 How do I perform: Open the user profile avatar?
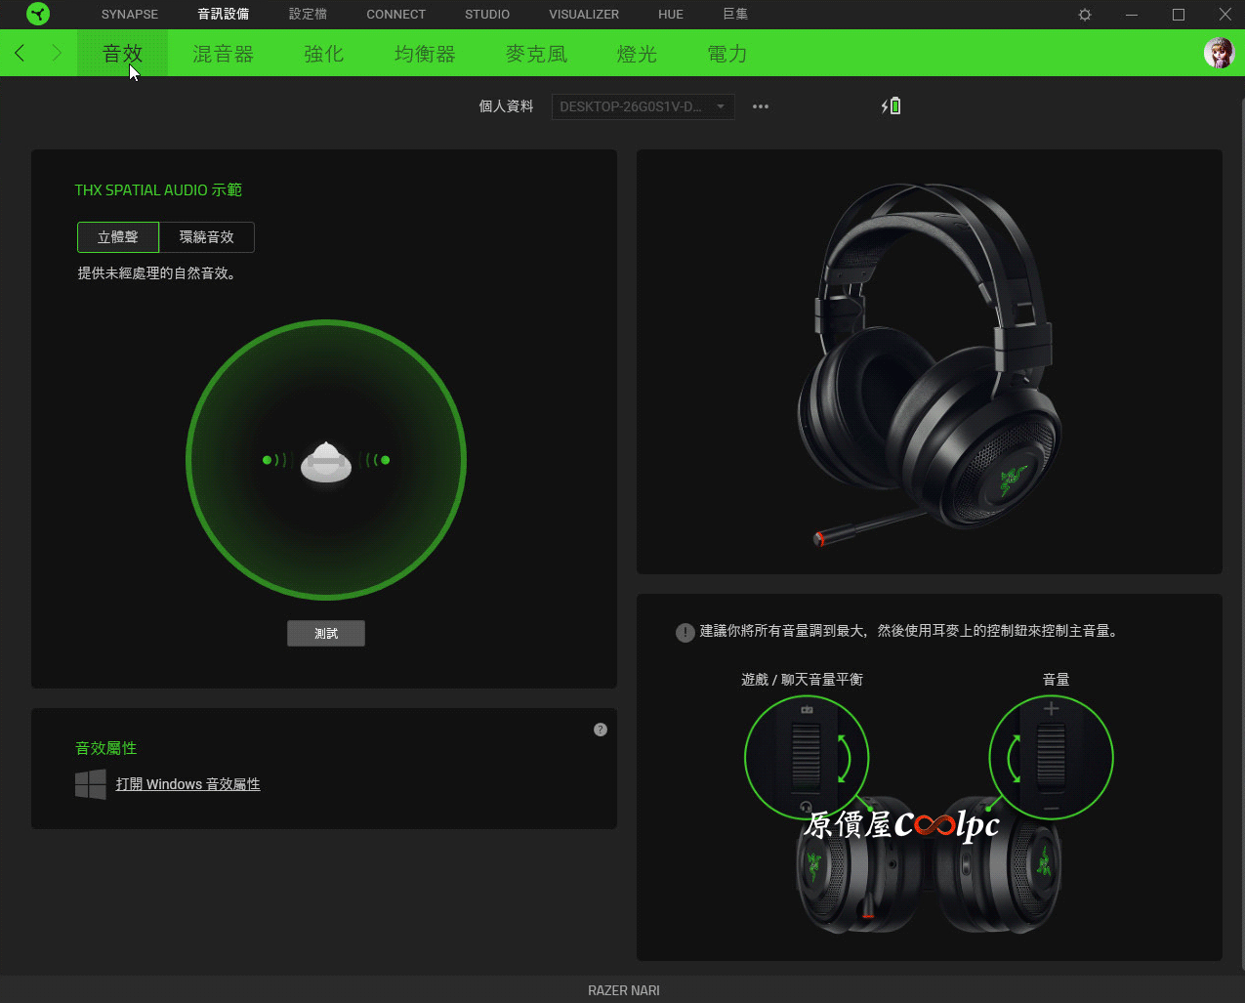pos(1219,53)
